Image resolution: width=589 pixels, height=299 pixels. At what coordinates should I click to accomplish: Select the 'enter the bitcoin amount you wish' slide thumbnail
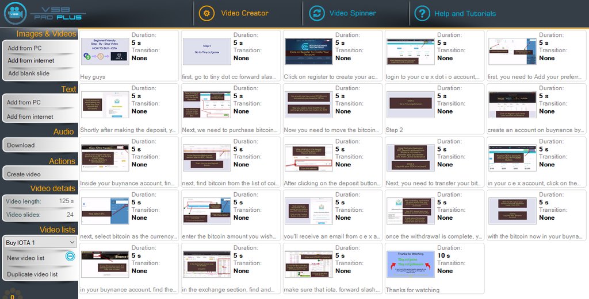pyautogui.click(x=207, y=211)
